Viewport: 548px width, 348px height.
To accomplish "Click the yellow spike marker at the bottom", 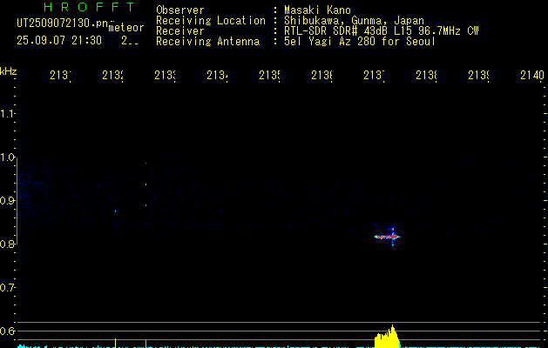I will (x=115, y=343).
